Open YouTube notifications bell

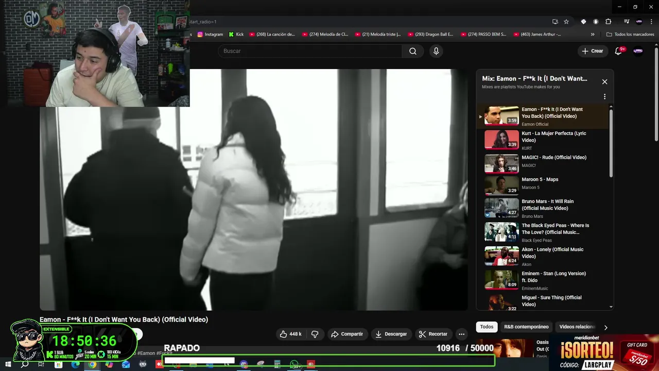click(x=619, y=51)
